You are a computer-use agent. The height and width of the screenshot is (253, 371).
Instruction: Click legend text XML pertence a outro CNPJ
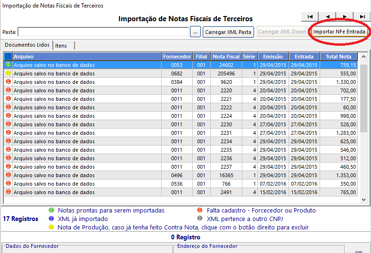[x=245, y=219]
